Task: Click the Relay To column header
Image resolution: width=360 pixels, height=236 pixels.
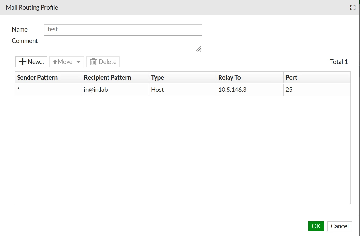Action: pyautogui.click(x=250, y=77)
